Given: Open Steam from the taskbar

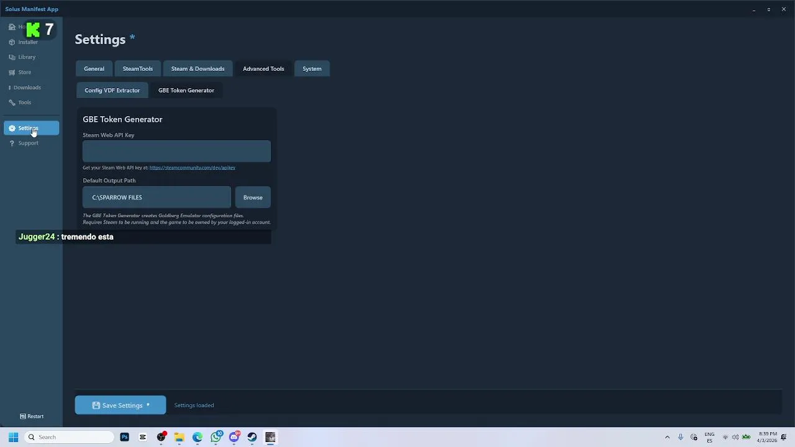Looking at the screenshot, I should [x=252, y=437].
